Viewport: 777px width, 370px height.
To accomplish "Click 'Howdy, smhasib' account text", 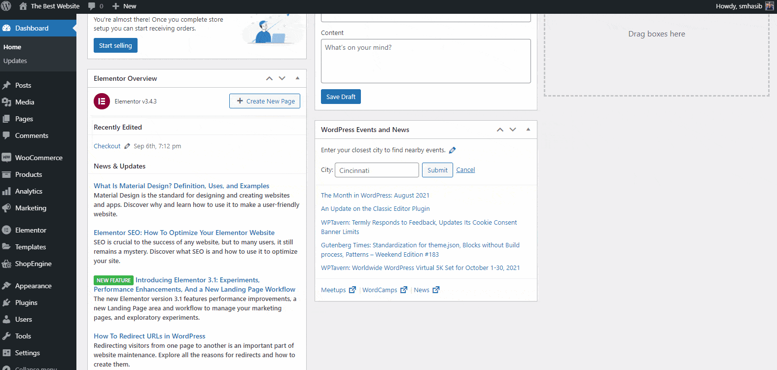I will (739, 6).
